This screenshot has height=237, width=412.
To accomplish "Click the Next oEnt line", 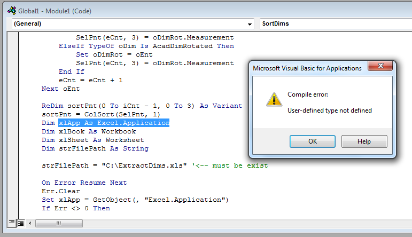I will [61, 89].
